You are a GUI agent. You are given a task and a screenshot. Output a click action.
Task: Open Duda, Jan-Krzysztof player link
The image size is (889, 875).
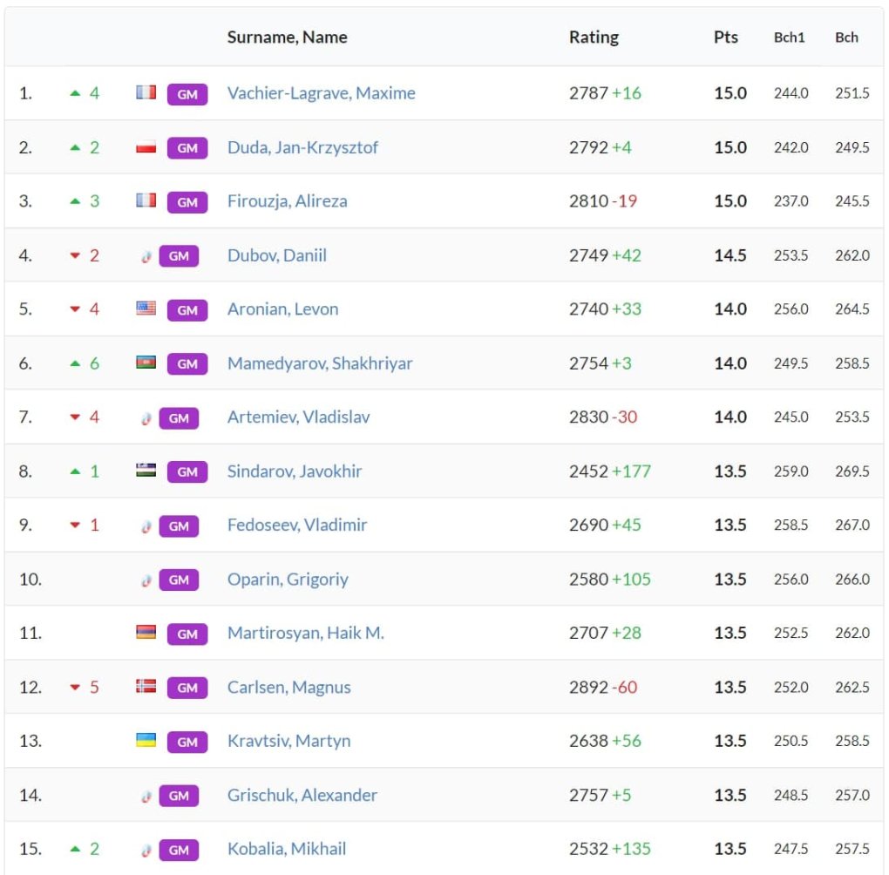(x=302, y=147)
